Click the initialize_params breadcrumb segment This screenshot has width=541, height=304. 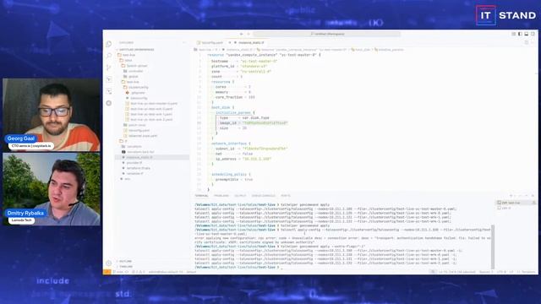[x=389, y=50]
